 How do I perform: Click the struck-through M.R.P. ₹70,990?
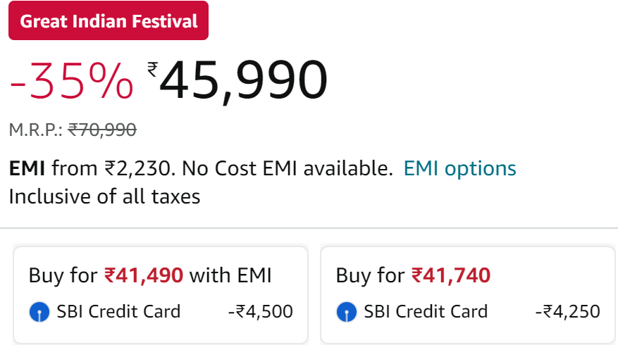102,130
